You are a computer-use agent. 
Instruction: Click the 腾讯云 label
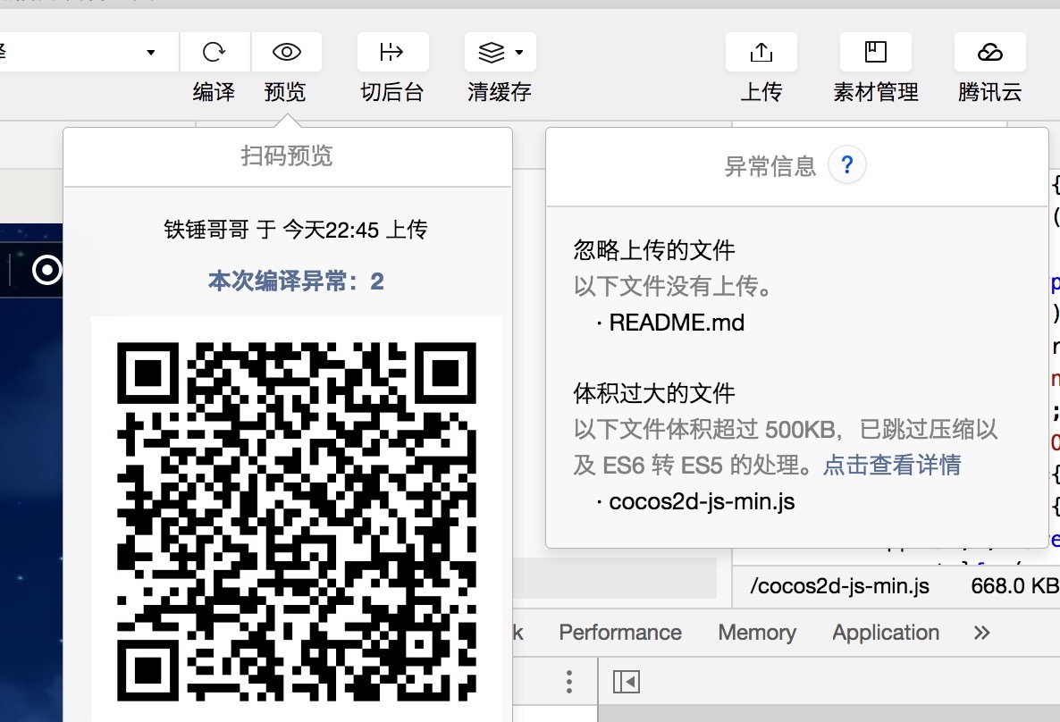989,92
